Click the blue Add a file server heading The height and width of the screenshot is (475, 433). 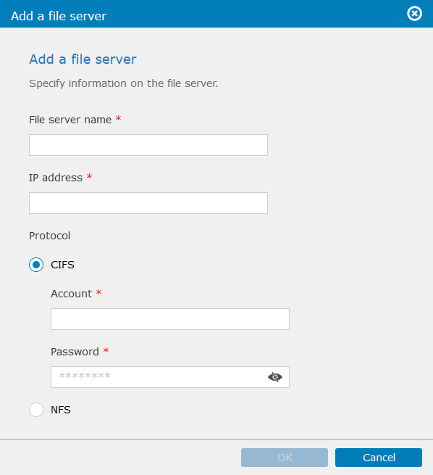click(x=83, y=59)
